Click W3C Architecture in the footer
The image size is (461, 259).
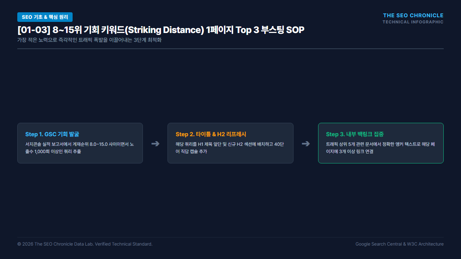pos(425,244)
